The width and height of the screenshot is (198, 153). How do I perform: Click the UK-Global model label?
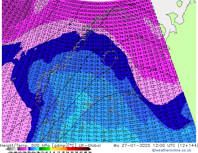click(x=90, y=146)
